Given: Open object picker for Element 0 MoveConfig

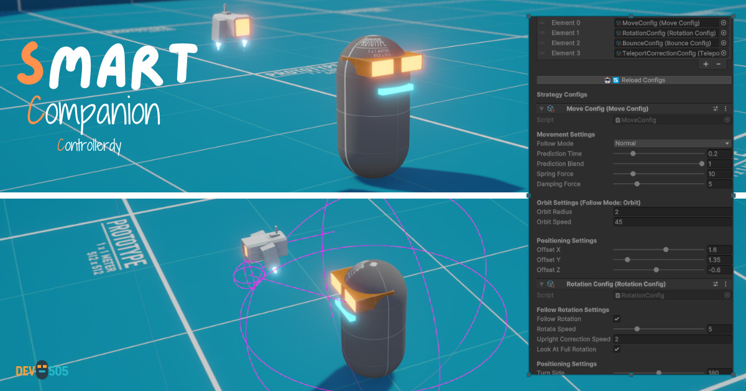Looking at the screenshot, I should pos(724,23).
